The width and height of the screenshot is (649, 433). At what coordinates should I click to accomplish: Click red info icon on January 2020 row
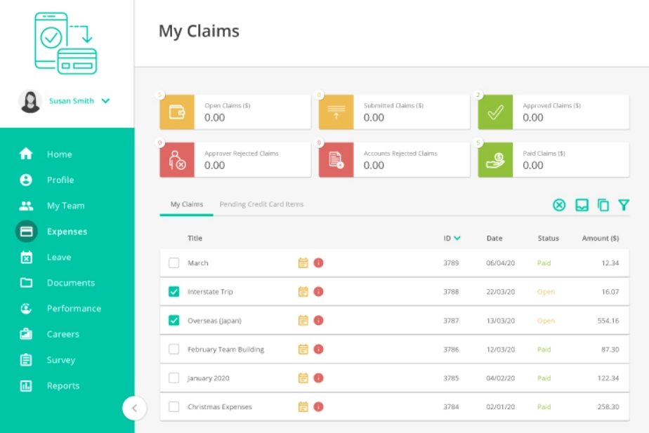click(318, 378)
